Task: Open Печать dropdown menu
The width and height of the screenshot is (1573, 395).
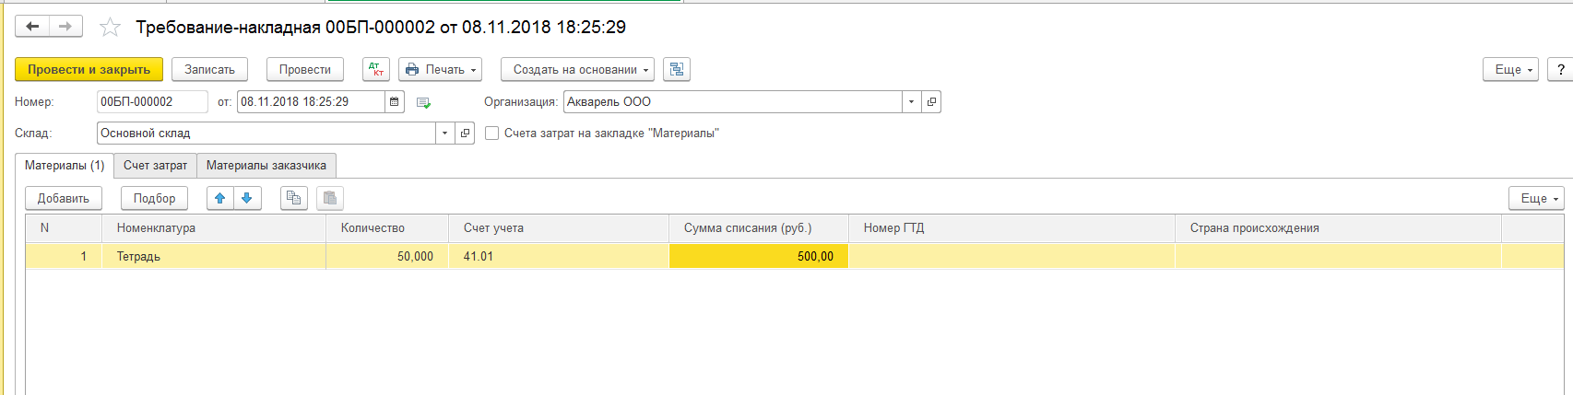Action: (441, 69)
